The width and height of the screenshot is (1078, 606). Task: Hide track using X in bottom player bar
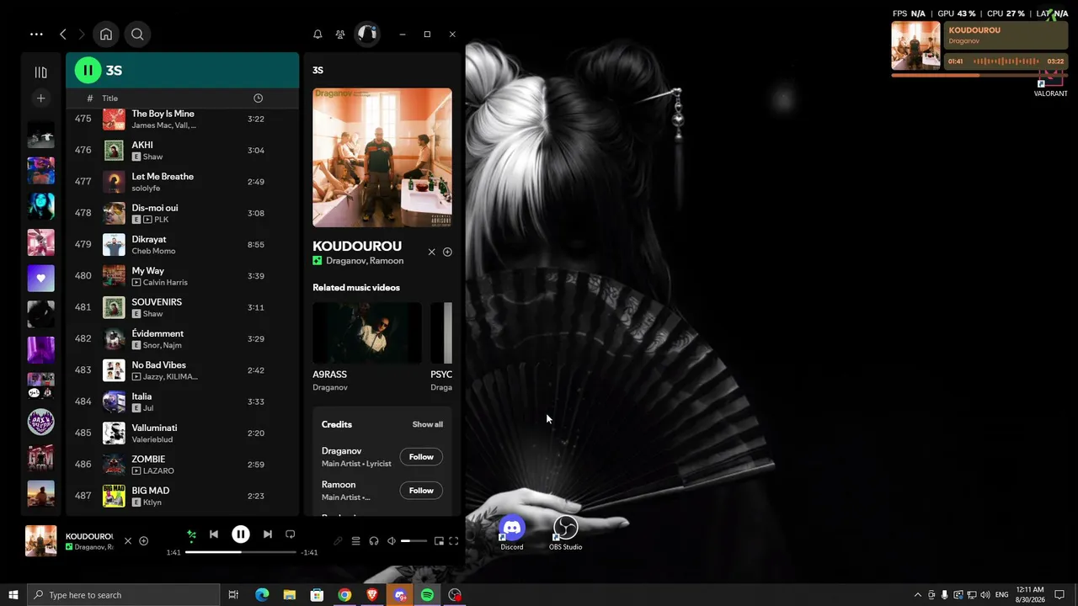point(128,541)
